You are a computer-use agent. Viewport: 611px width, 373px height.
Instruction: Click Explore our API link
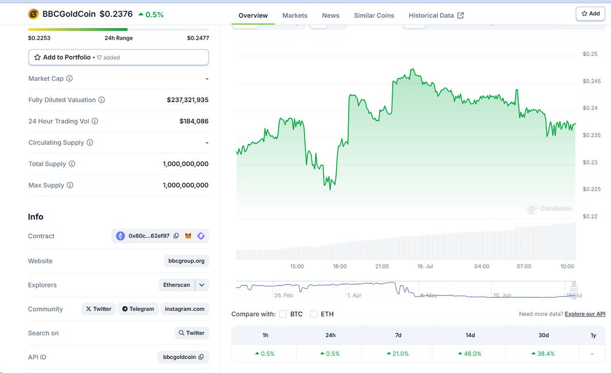tap(585, 314)
